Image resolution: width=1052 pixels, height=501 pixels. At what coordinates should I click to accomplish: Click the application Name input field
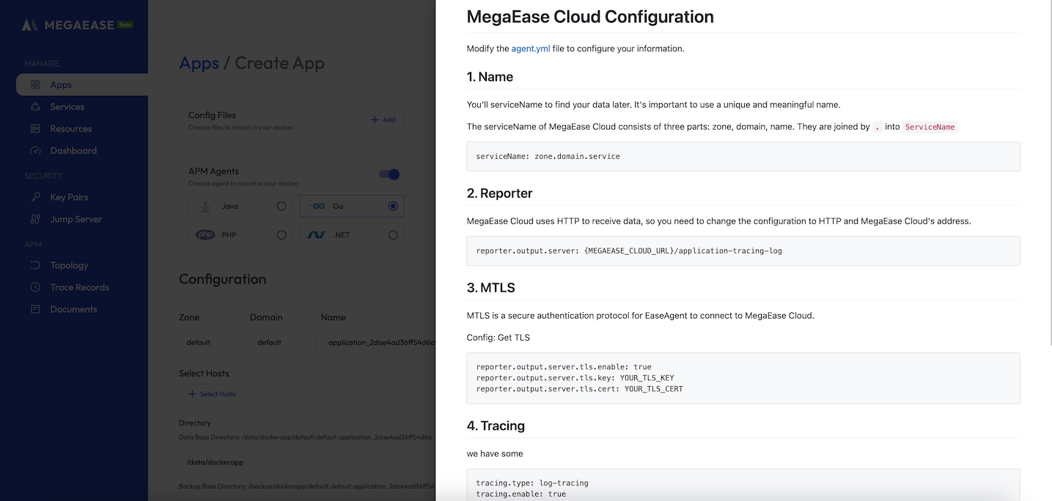click(x=378, y=342)
